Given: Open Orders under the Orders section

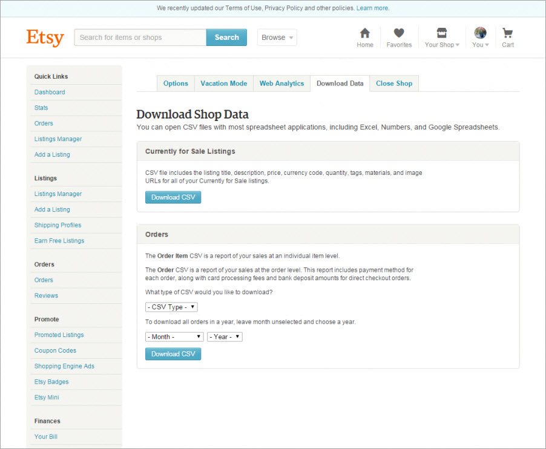Looking at the screenshot, I should (x=44, y=280).
